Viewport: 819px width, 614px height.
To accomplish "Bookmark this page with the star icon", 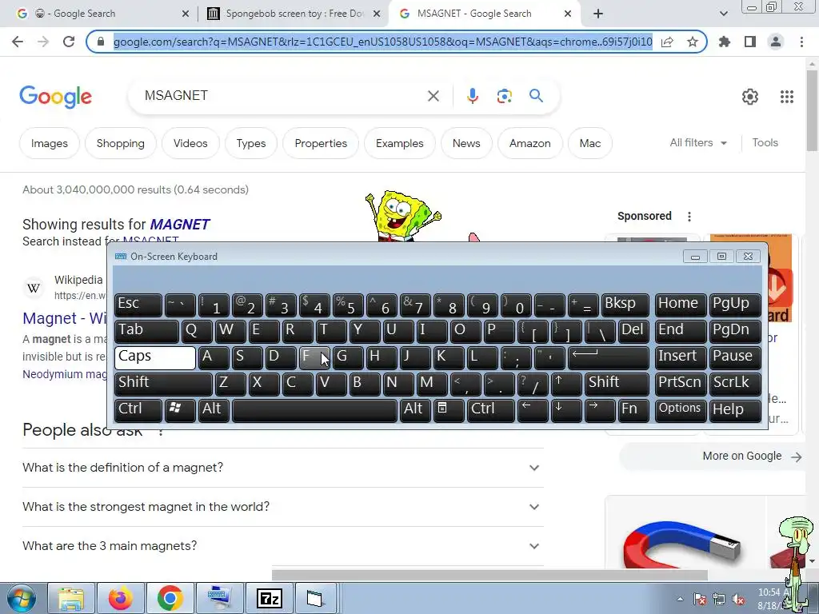I will coord(693,42).
